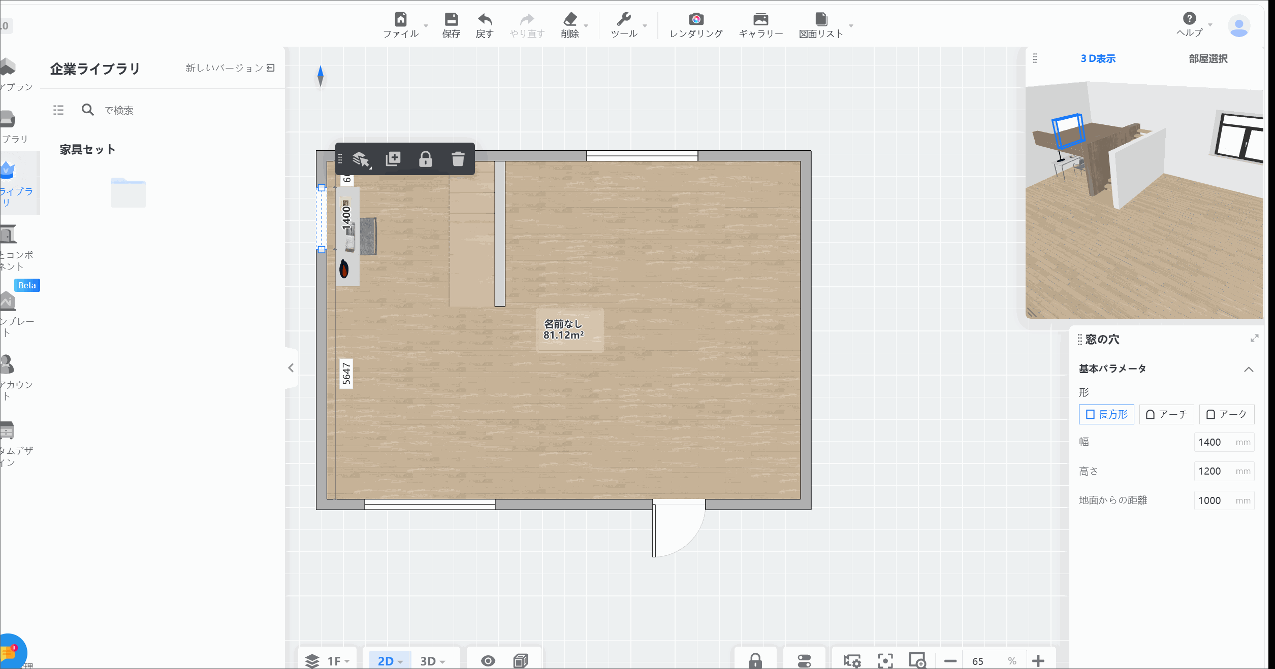Expand the ヘルプ dropdown arrow

pyautogui.click(x=1210, y=25)
